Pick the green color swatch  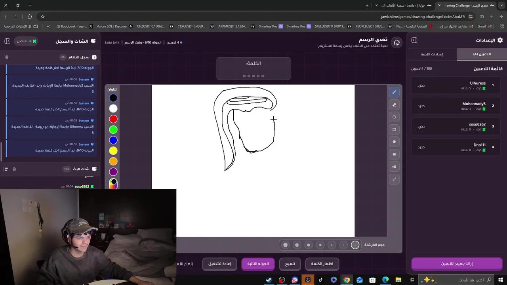tap(113, 129)
